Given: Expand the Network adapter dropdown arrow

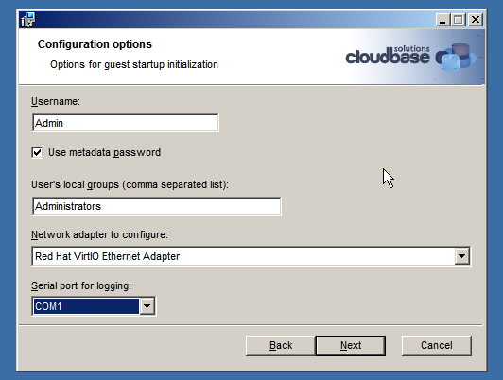Looking at the screenshot, I should point(462,256).
